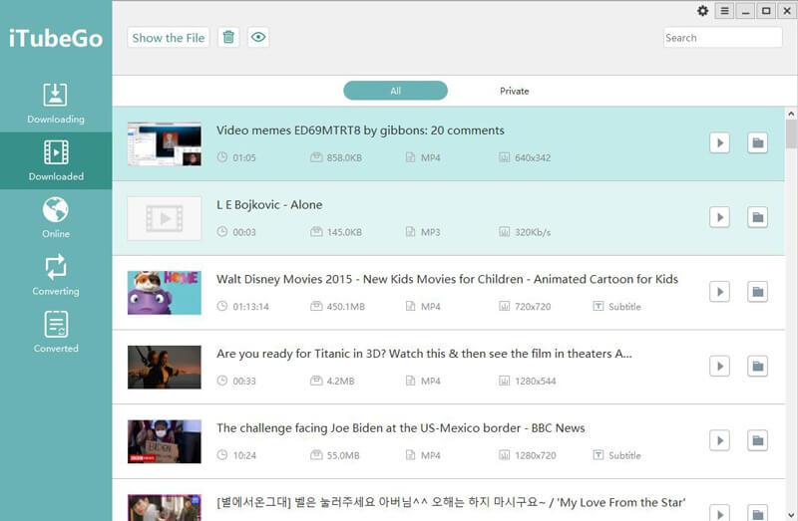This screenshot has height=521, width=798.
Task: Play the My Love From the Star video
Action: point(719,512)
